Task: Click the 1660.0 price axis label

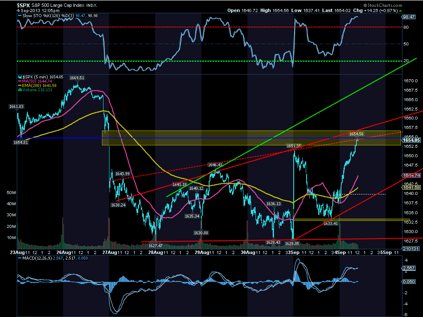Action: click(411, 118)
